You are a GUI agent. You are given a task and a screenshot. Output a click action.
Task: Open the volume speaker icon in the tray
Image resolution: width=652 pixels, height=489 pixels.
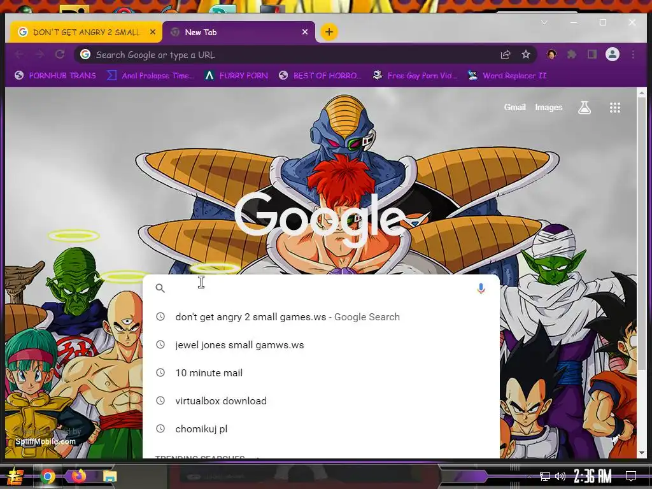(x=560, y=476)
